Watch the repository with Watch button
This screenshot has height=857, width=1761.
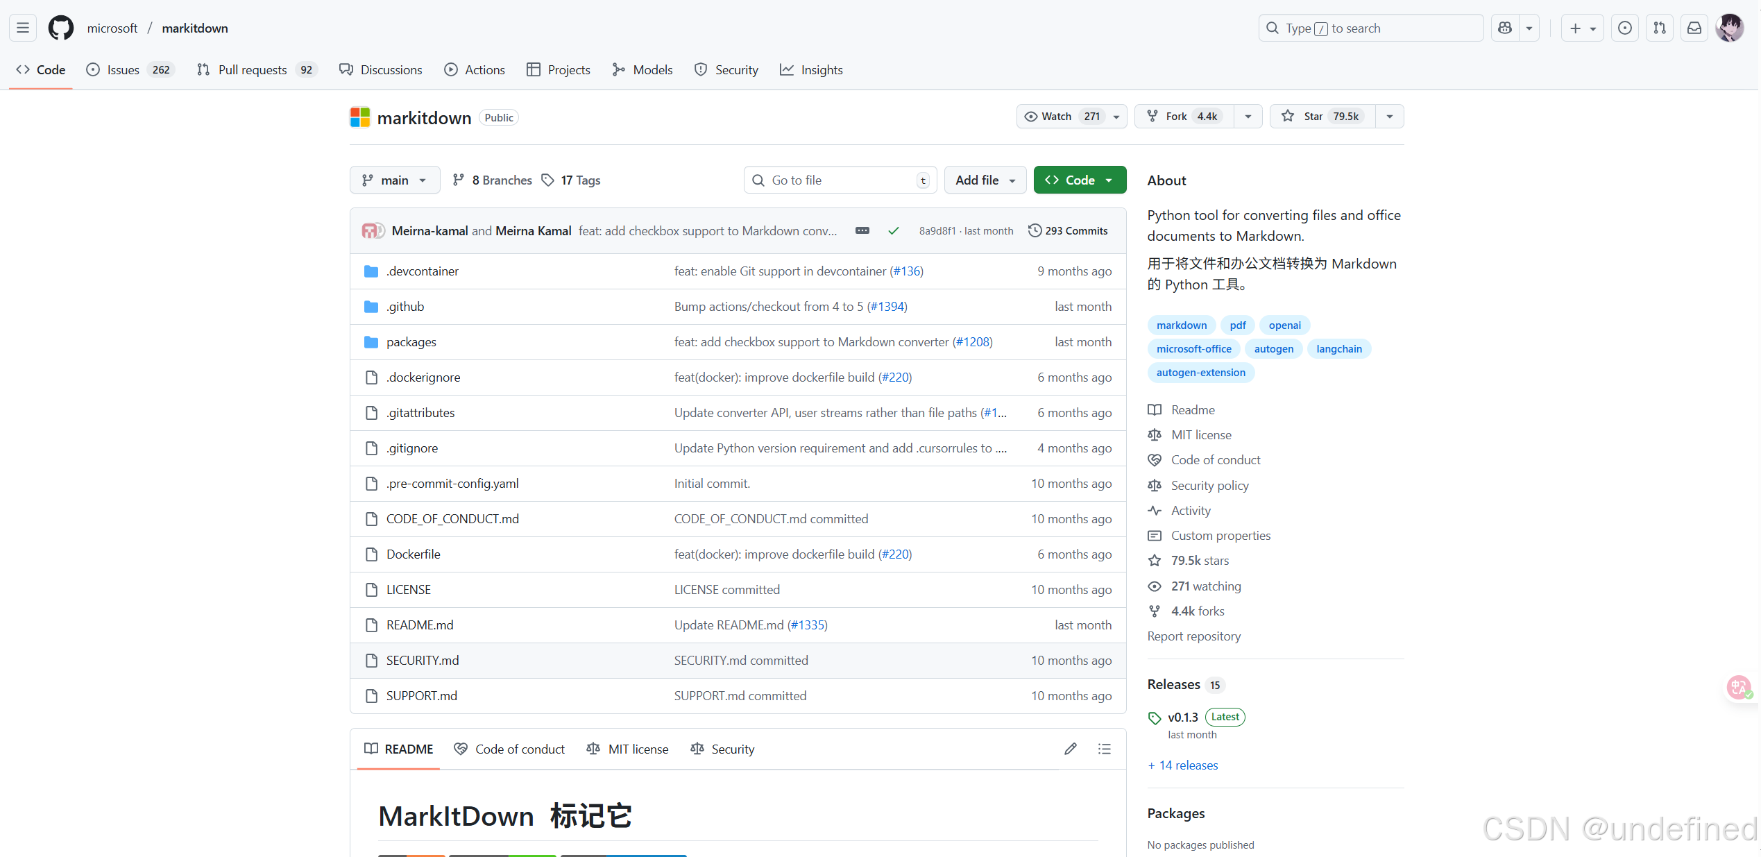1062,117
